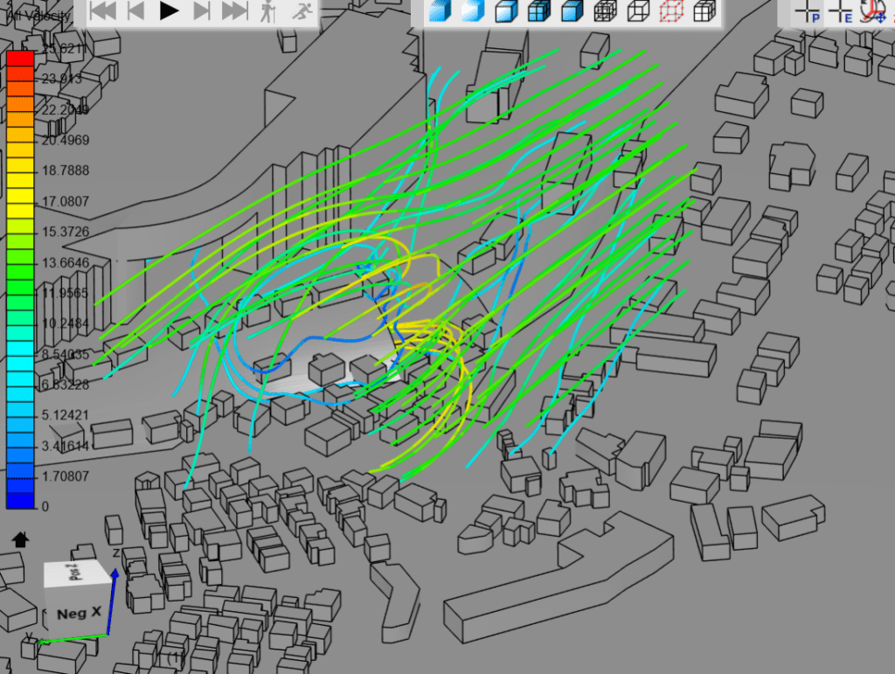Screen dimensions: 895x674
Task: Select the walking person navigation mode
Action: pos(269,12)
